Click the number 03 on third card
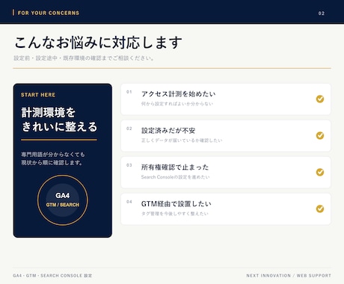Image resolution: width=344 pixels, height=284 pixels. 129,165
